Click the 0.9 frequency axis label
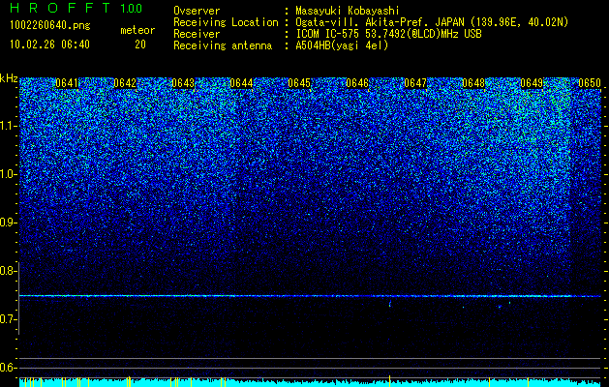This screenshot has width=609, height=387. click(9, 223)
